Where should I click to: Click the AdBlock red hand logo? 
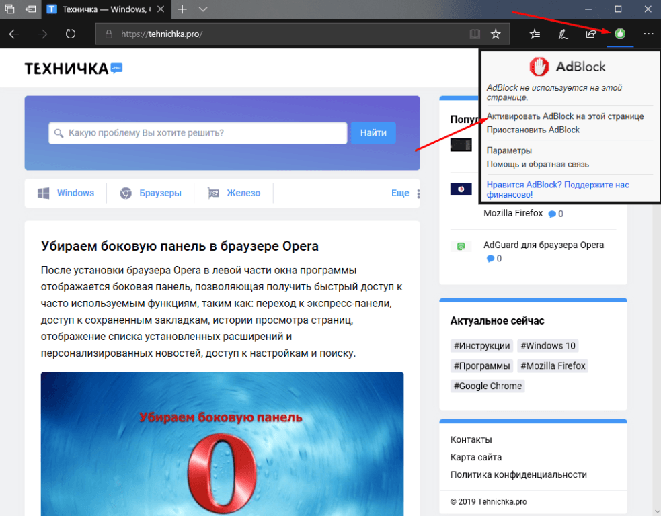[x=539, y=67]
